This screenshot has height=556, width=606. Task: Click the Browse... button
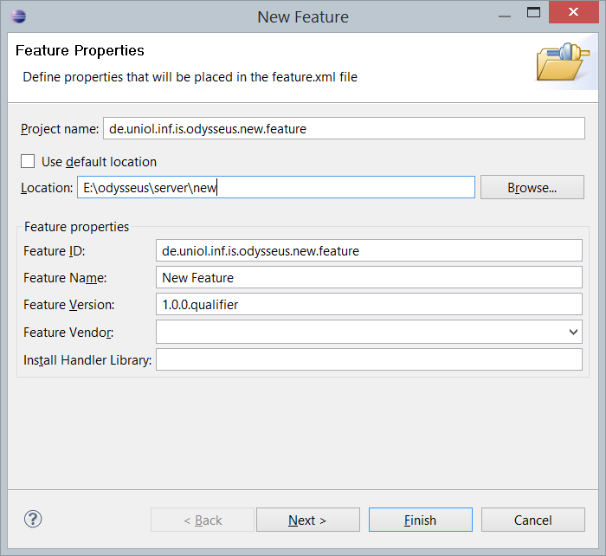[532, 188]
